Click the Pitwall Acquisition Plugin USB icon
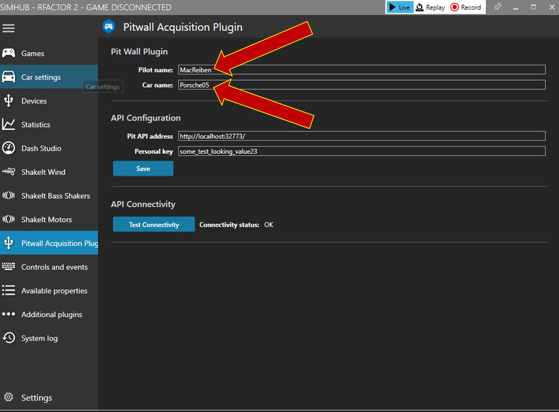 pos(9,243)
